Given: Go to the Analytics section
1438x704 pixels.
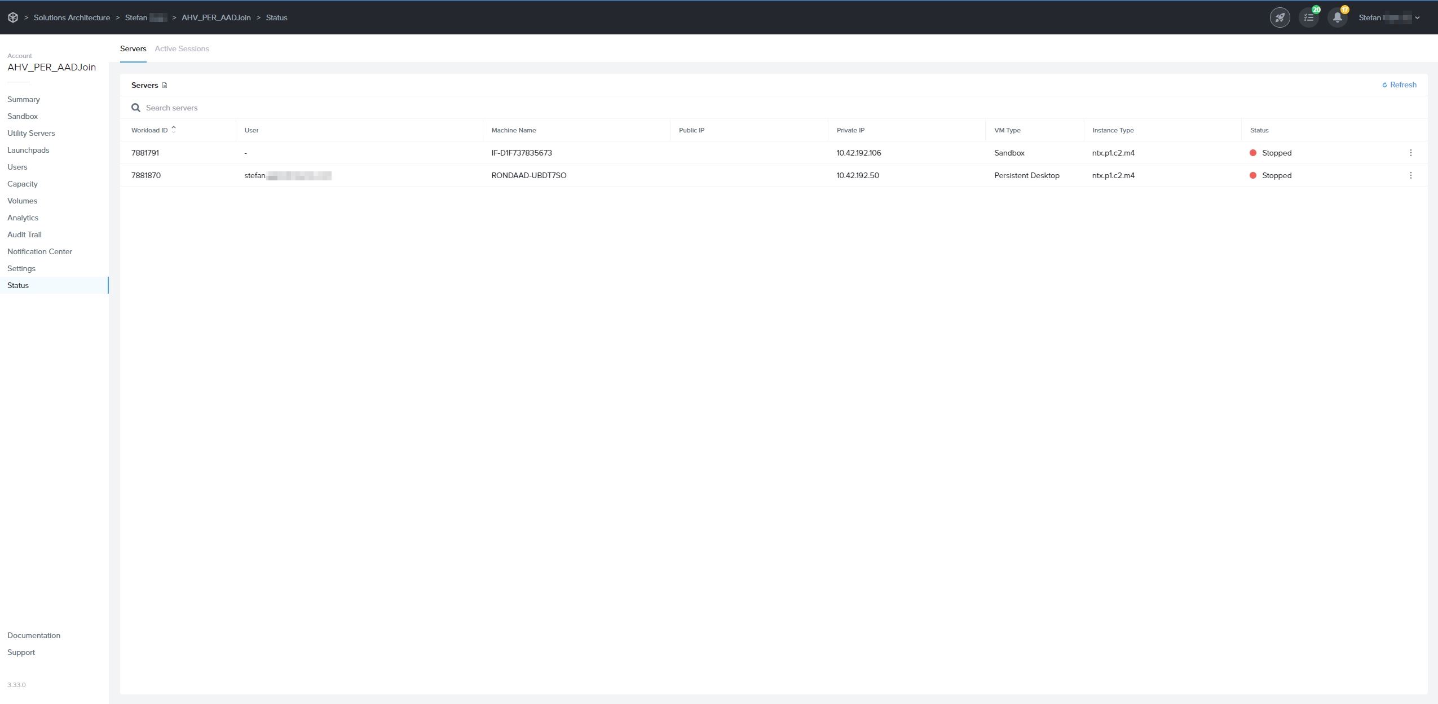Looking at the screenshot, I should click(x=23, y=217).
